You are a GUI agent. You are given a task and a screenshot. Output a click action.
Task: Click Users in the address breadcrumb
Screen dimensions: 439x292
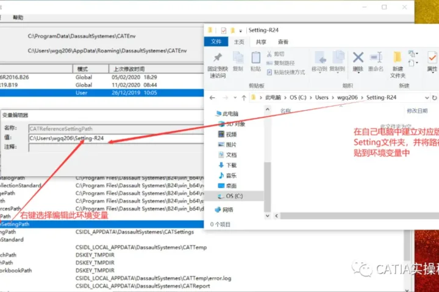click(322, 97)
